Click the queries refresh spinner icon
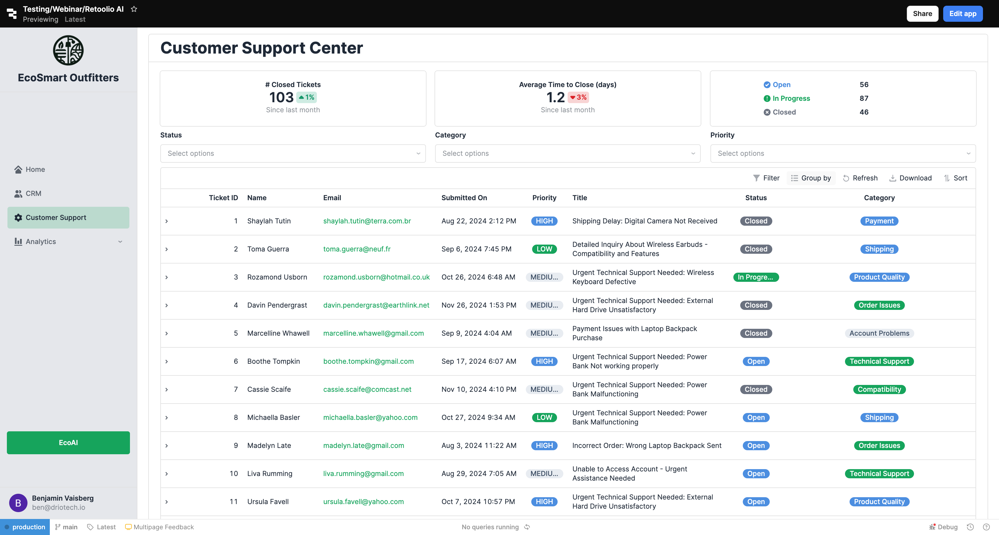This screenshot has height=535, width=999. pyautogui.click(x=527, y=527)
